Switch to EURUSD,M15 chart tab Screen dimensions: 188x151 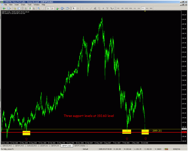point(32,146)
